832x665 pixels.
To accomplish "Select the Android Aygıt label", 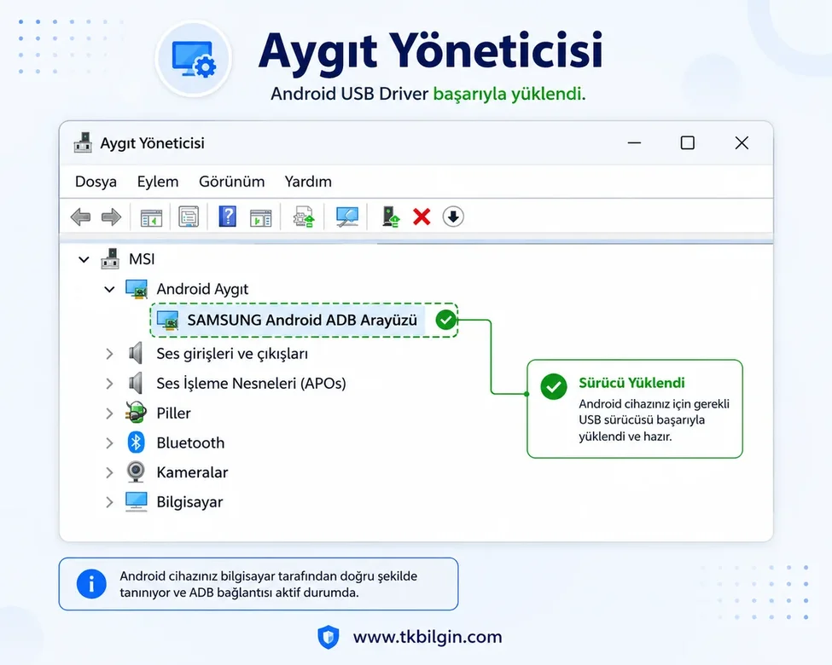I will pos(202,289).
